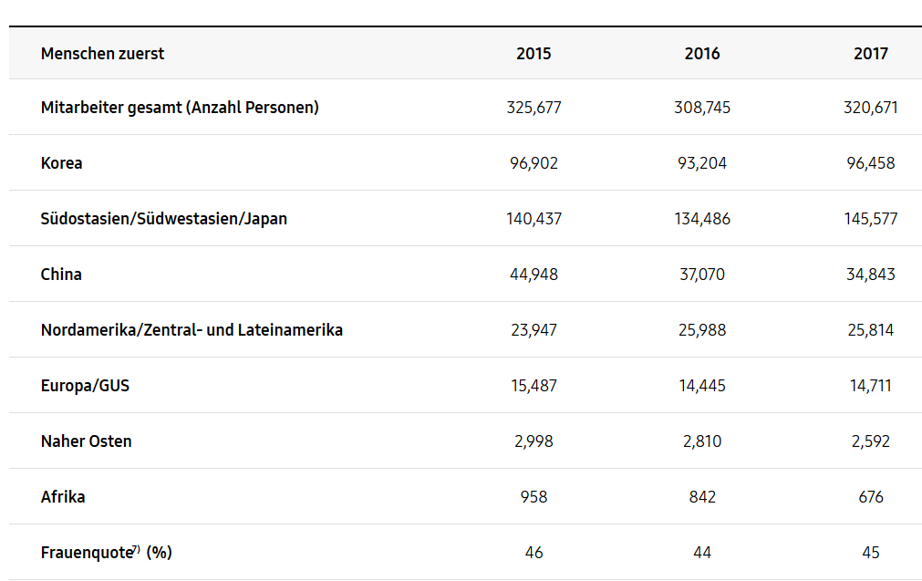Screen dimensions: 922x581
Task: Select the 2016 column header
Action: click(702, 54)
